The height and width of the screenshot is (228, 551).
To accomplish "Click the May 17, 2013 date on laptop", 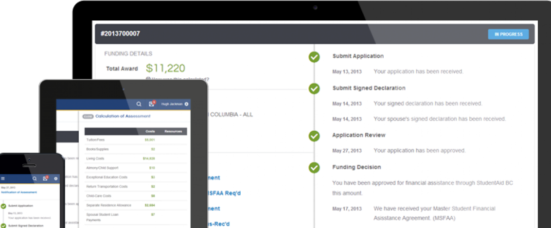I will [x=347, y=209].
